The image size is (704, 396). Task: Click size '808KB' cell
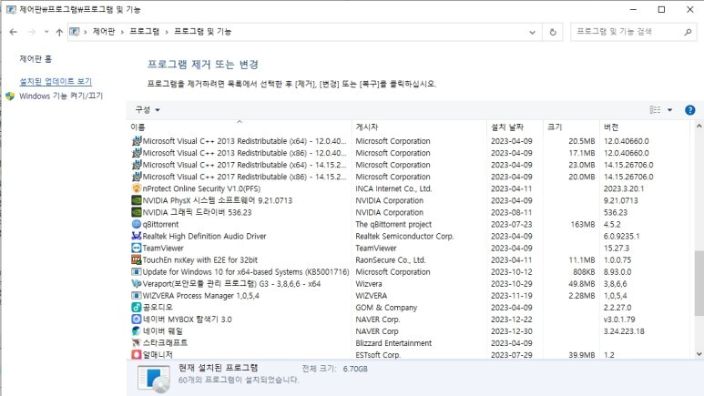[x=584, y=271]
